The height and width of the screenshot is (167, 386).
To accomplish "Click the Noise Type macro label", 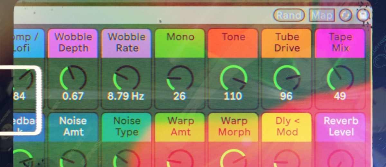I will pos(126,127).
